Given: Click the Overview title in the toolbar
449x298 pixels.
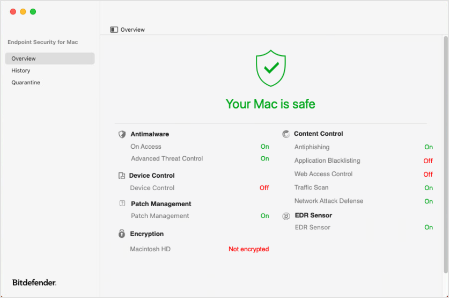Looking at the screenshot, I should (x=133, y=30).
